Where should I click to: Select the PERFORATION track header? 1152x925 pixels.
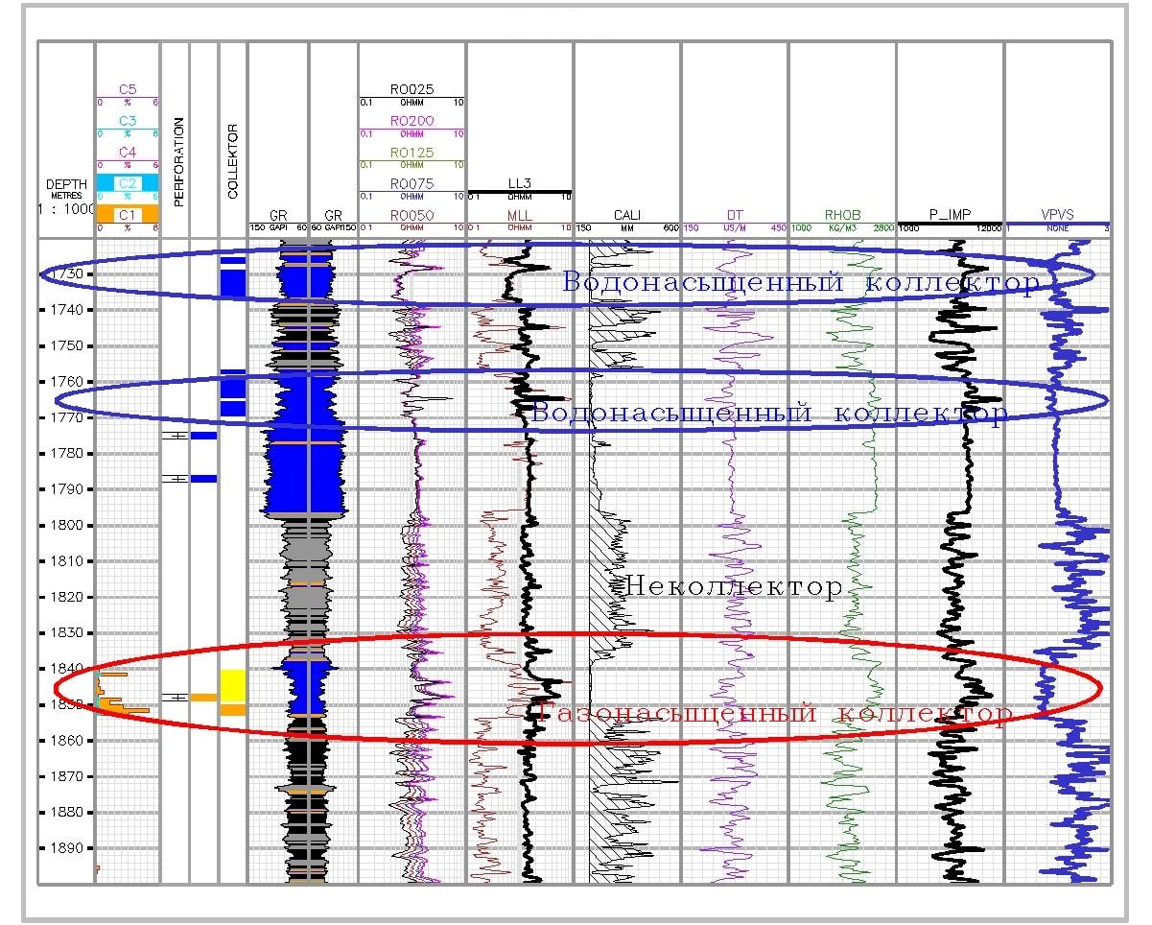[x=178, y=162]
